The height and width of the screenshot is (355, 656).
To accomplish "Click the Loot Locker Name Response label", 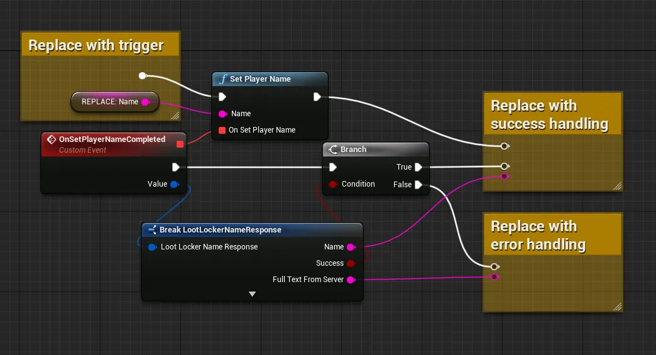I will point(209,247).
